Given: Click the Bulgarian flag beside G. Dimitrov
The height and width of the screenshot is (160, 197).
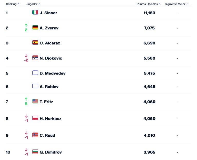Looking at the screenshot, I should coord(35,152).
